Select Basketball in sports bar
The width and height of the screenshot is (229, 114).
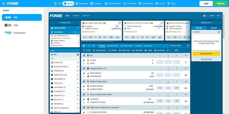click(137, 50)
